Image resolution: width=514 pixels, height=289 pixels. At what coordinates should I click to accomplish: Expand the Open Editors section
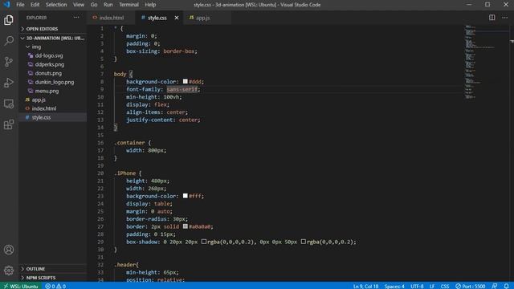tap(42, 29)
